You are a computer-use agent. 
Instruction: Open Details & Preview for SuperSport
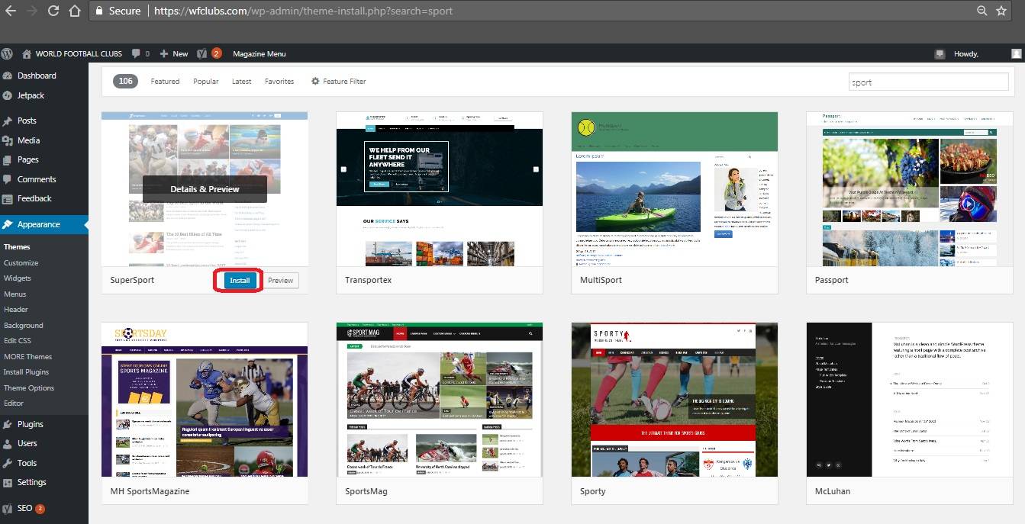click(205, 189)
